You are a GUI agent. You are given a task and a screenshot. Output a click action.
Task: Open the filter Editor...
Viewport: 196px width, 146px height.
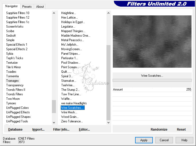point(84,130)
